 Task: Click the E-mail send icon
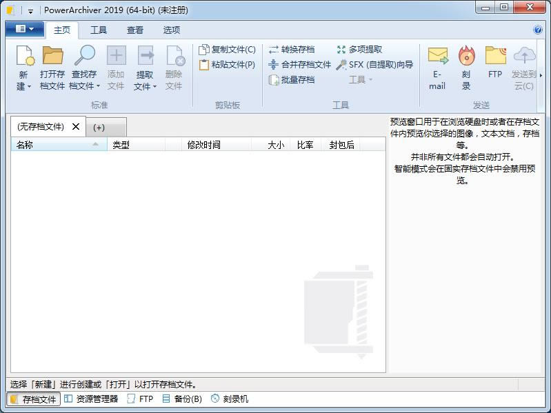(x=438, y=56)
